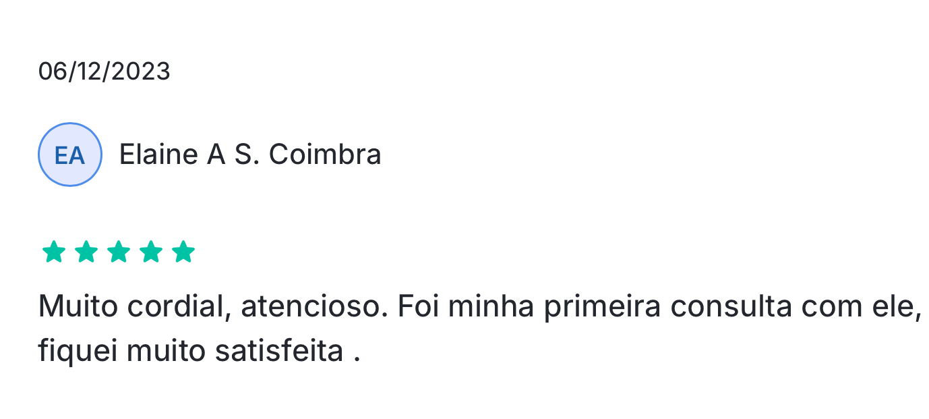Viewport: 929px width, 419px height.
Task: Open reviewer name Elaine A S. Coimbra
Action: pos(250,155)
